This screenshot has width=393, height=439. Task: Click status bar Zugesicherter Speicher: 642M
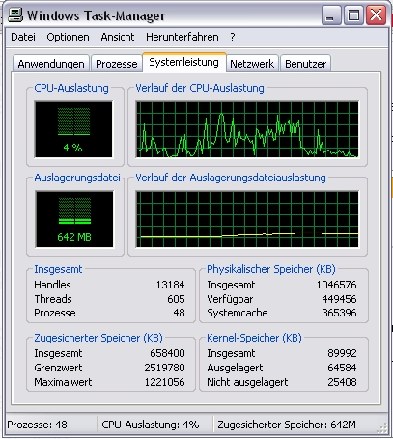click(x=287, y=425)
